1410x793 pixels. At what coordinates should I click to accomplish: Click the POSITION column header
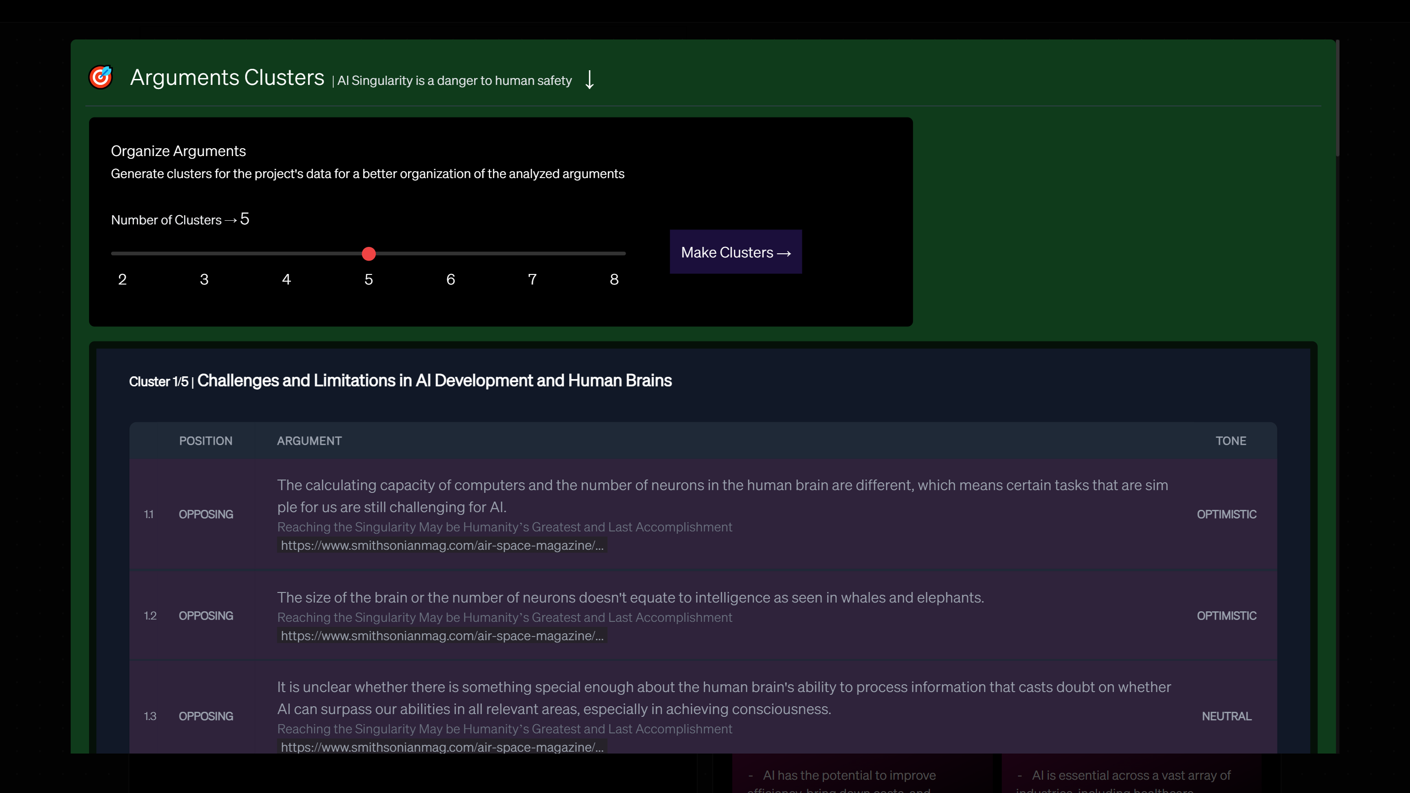coord(206,441)
